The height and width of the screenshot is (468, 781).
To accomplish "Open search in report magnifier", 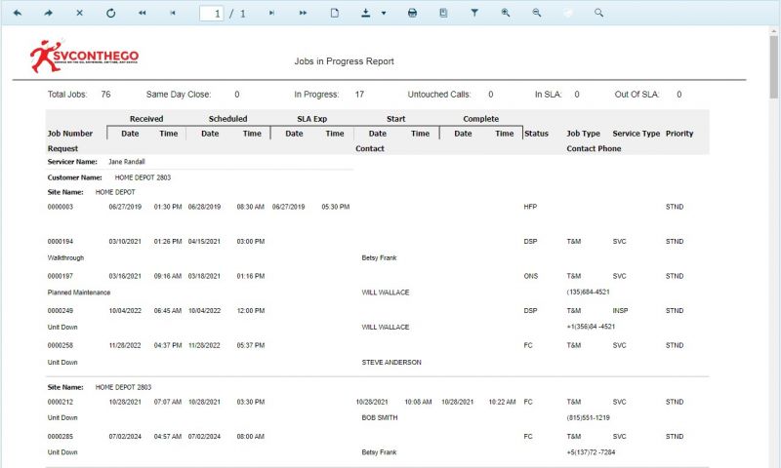I will pyautogui.click(x=598, y=13).
